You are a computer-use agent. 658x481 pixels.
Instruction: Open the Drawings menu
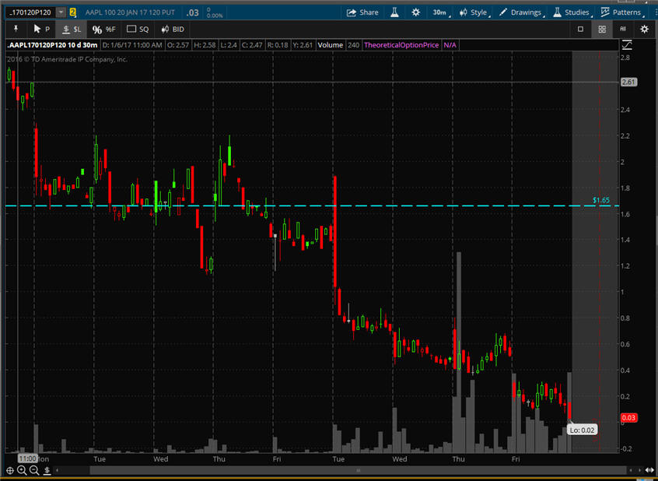(x=520, y=12)
